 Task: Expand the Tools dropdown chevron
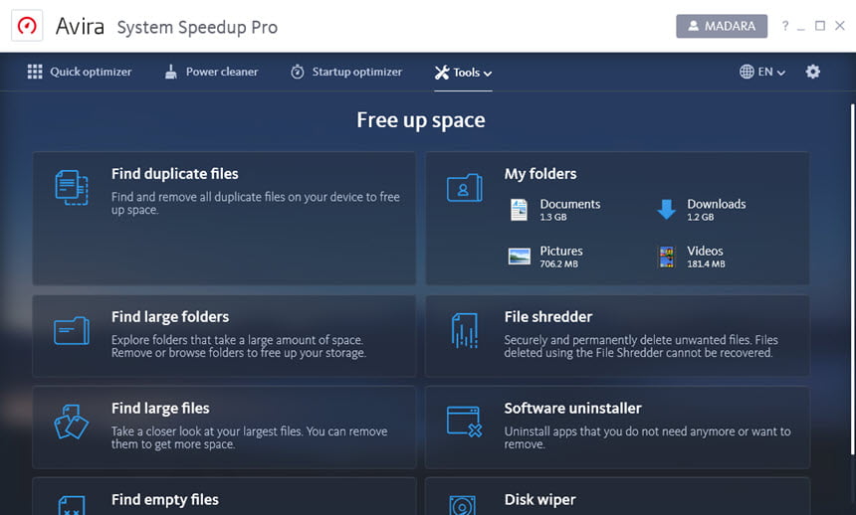488,74
